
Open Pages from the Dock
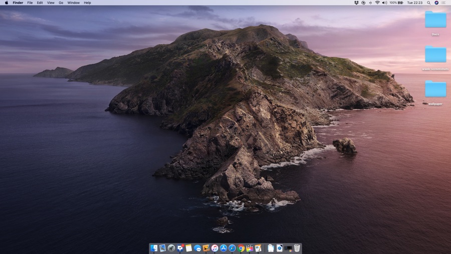(258, 248)
